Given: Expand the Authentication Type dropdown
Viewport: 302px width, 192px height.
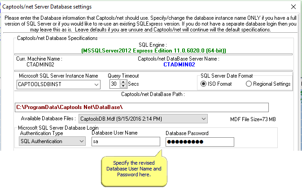Looking at the screenshot, I should tap(82, 141).
